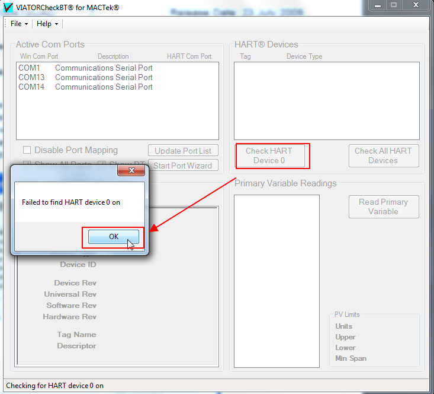Click the Device Type column header

point(304,56)
